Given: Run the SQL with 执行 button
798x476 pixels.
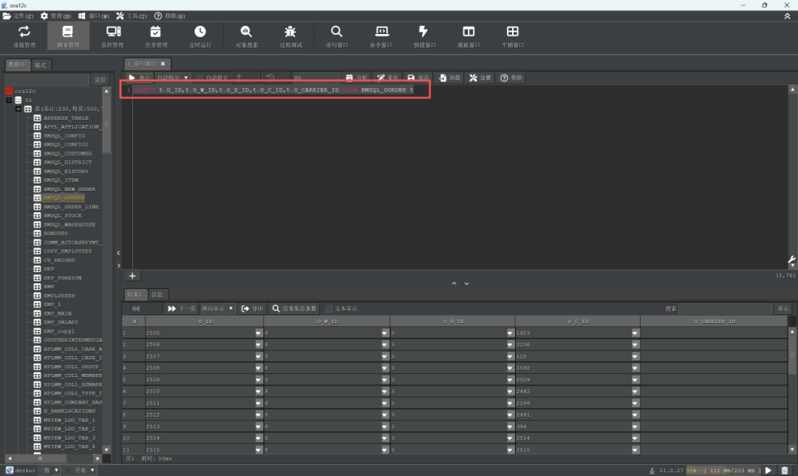Looking at the screenshot, I should click(x=140, y=78).
